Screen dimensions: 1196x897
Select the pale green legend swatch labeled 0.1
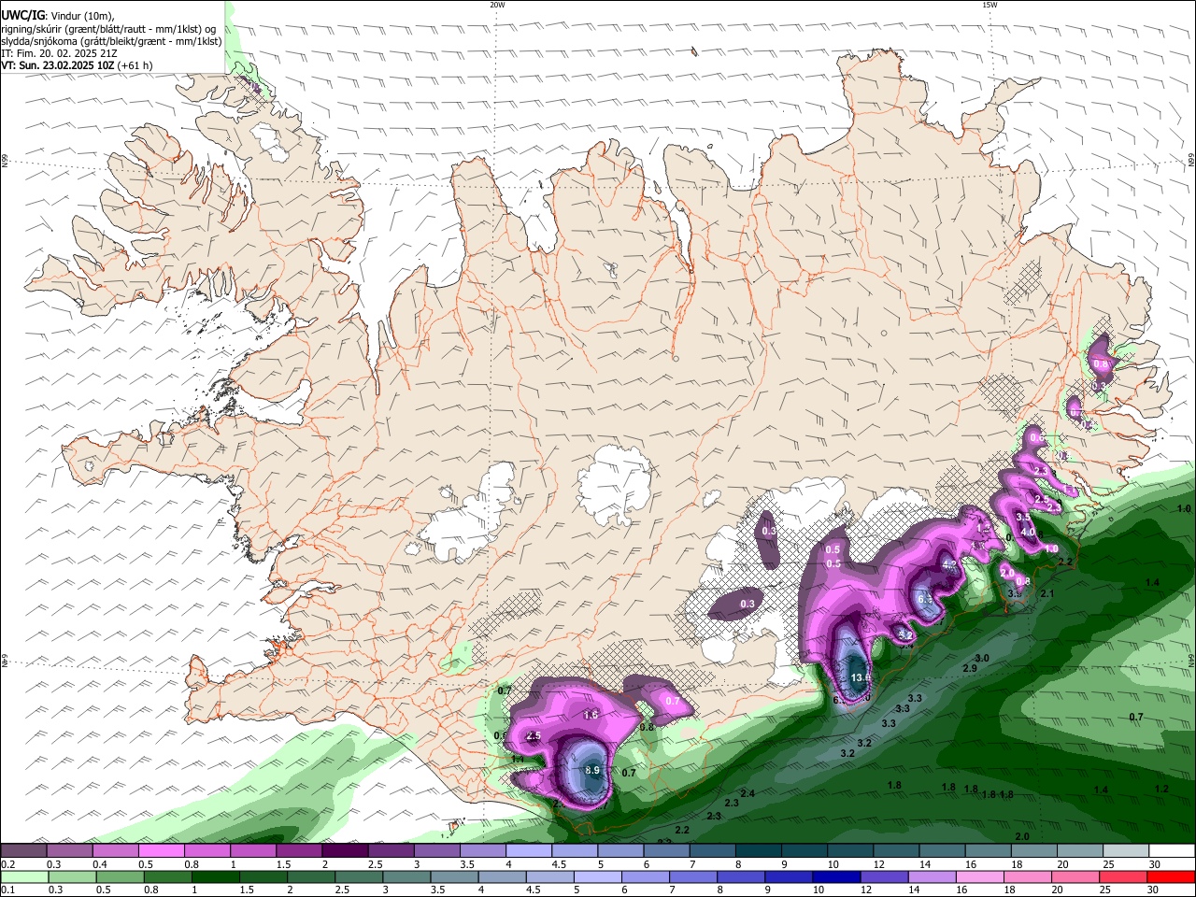[23, 876]
